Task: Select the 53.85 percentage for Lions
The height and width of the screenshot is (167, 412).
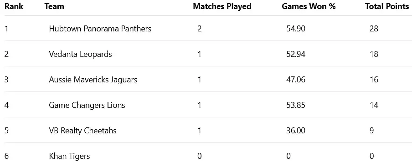Action: (x=296, y=105)
